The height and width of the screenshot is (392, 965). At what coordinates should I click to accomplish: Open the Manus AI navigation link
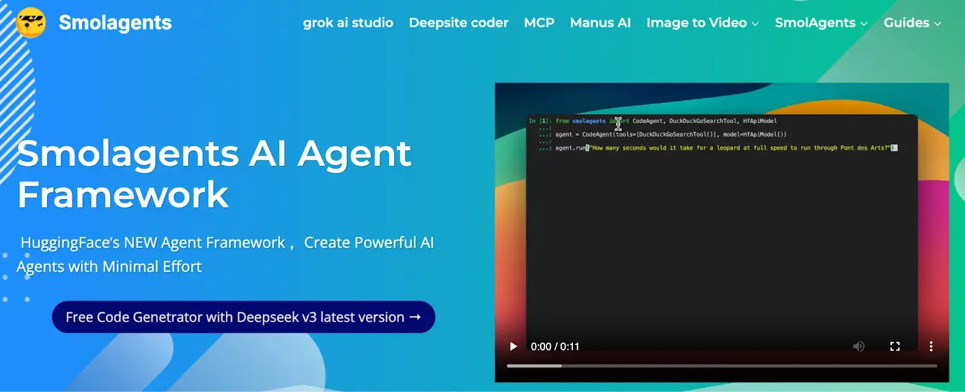pyautogui.click(x=600, y=23)
